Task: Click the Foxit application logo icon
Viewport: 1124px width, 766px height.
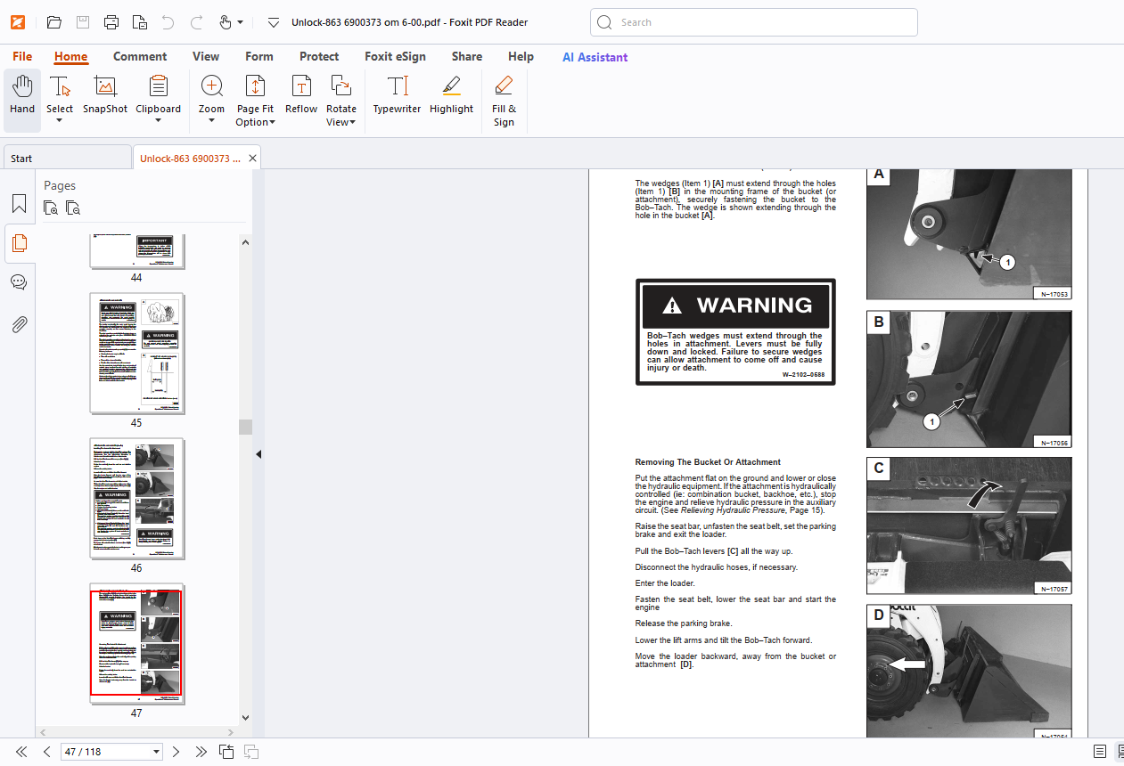Action: (18, 22)
